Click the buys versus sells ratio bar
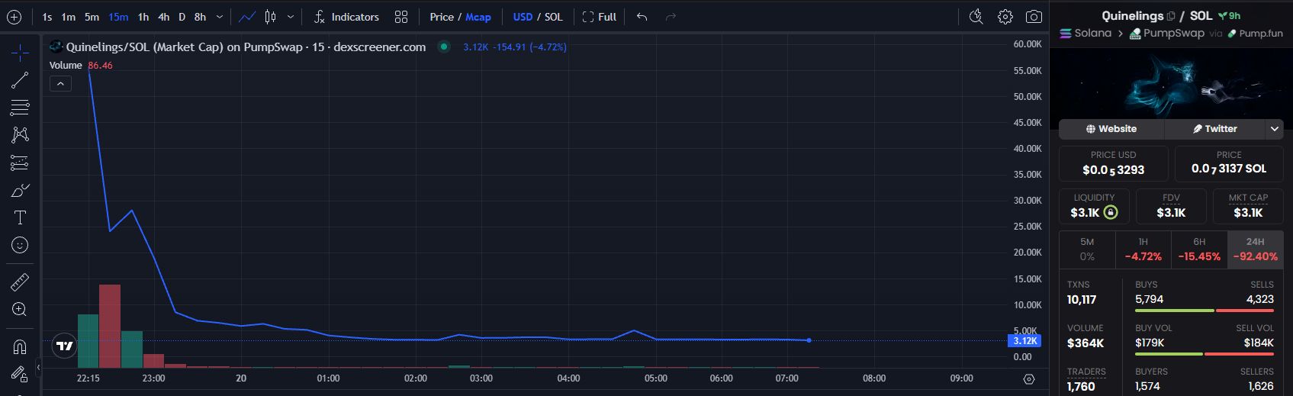The width and height of the screenshot is (1293, 396). (x=1205, y=311)
